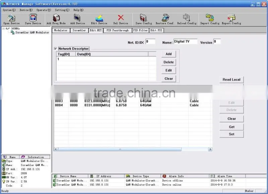
Task: Click the Edit Device toolbar icon
Action: pyautogui.click(x=99, y=18)
